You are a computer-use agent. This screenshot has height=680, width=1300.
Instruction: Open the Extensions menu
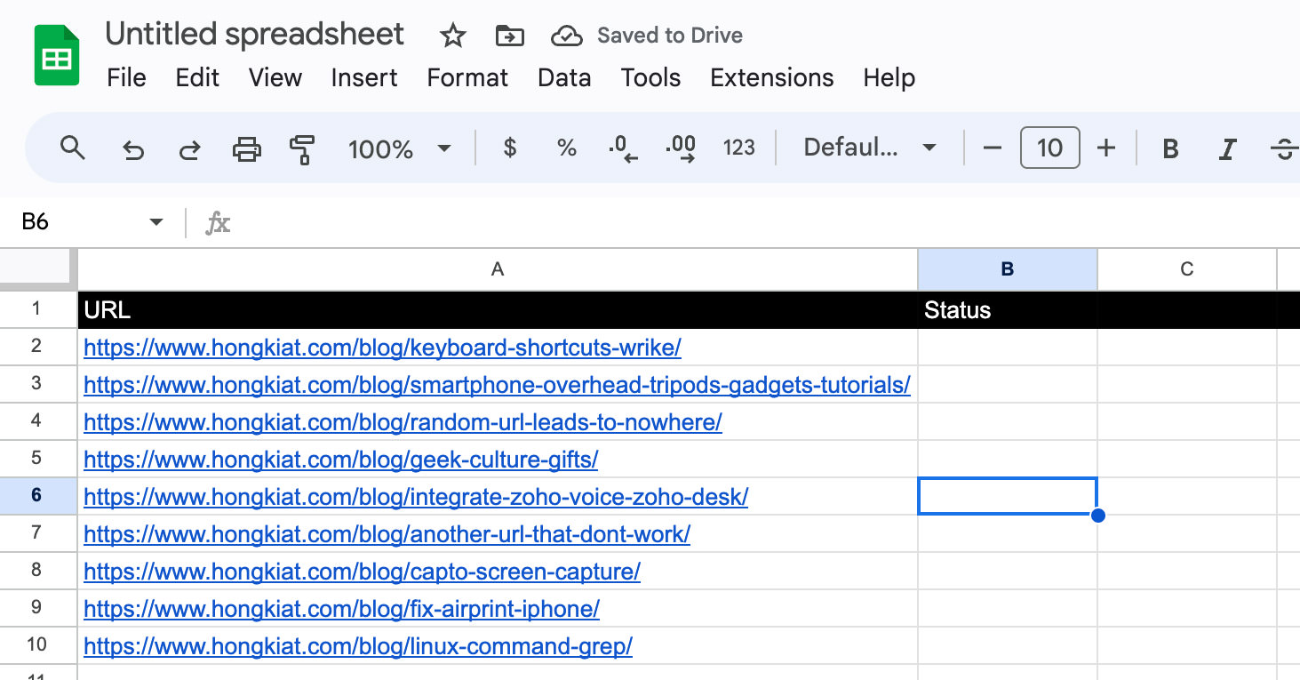click(x=772, y=78)
